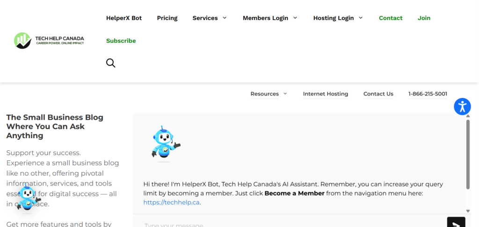The height and width of the screenshot is (227, 479).
Task: Expand the Members Login dropdown chevron
Action: click(x=295, y=18)
